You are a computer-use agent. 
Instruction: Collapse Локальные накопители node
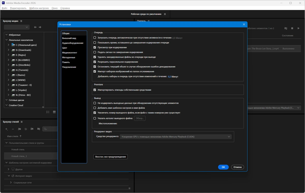point(7,40)
